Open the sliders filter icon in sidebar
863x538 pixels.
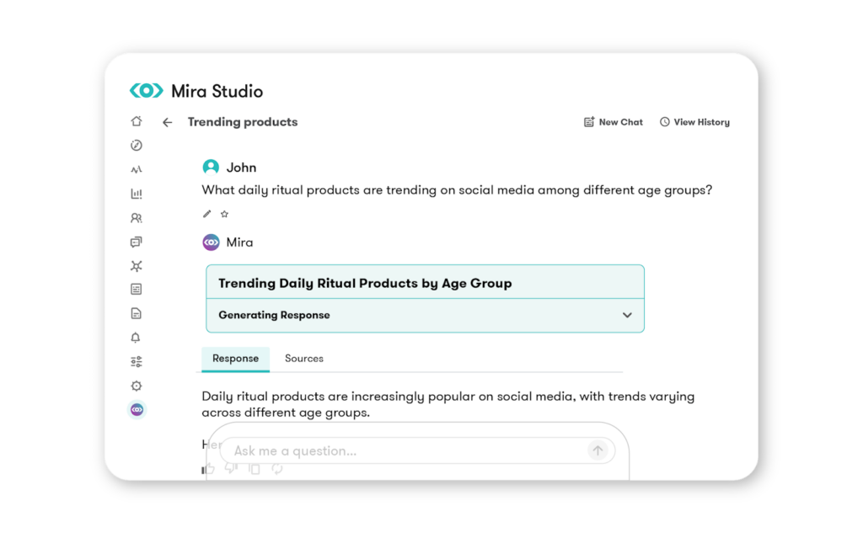point(137,362)
